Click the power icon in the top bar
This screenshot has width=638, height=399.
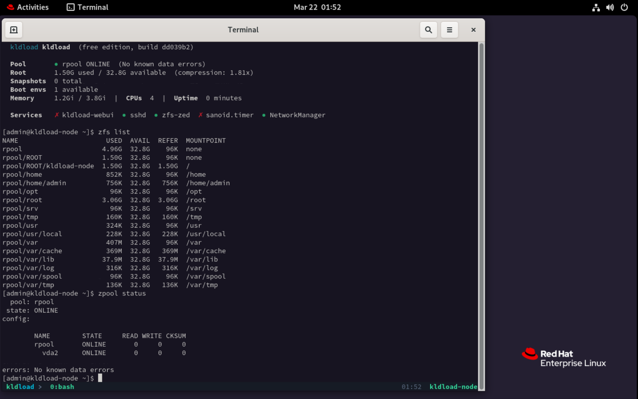tap(624, 7)
